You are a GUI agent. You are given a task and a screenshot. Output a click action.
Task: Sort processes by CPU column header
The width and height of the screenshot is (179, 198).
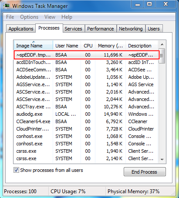88,46
